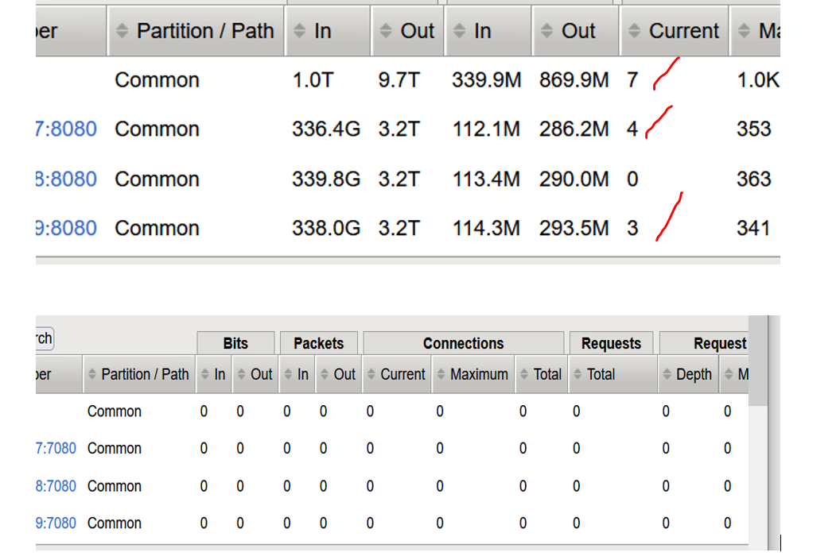
Task: Sort lower table by Packets Out
Action: point(338,374)
